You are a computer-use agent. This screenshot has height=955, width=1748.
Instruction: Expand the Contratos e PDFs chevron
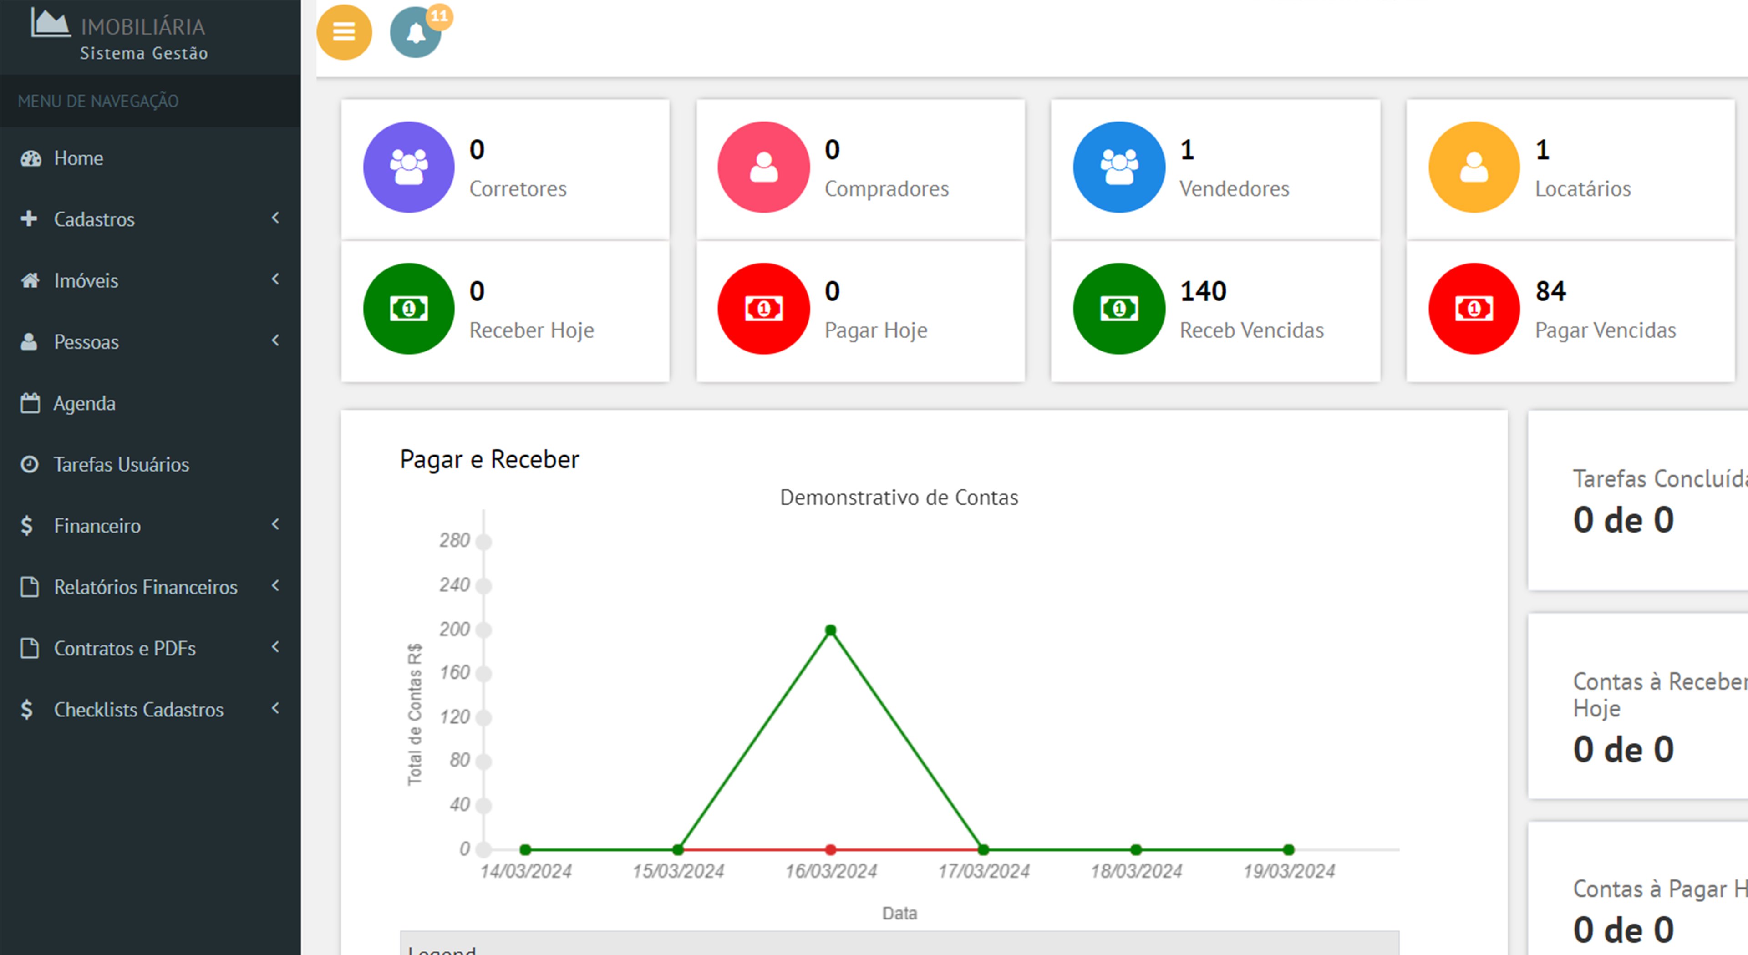pyautogui.click(x=275, y=647)
